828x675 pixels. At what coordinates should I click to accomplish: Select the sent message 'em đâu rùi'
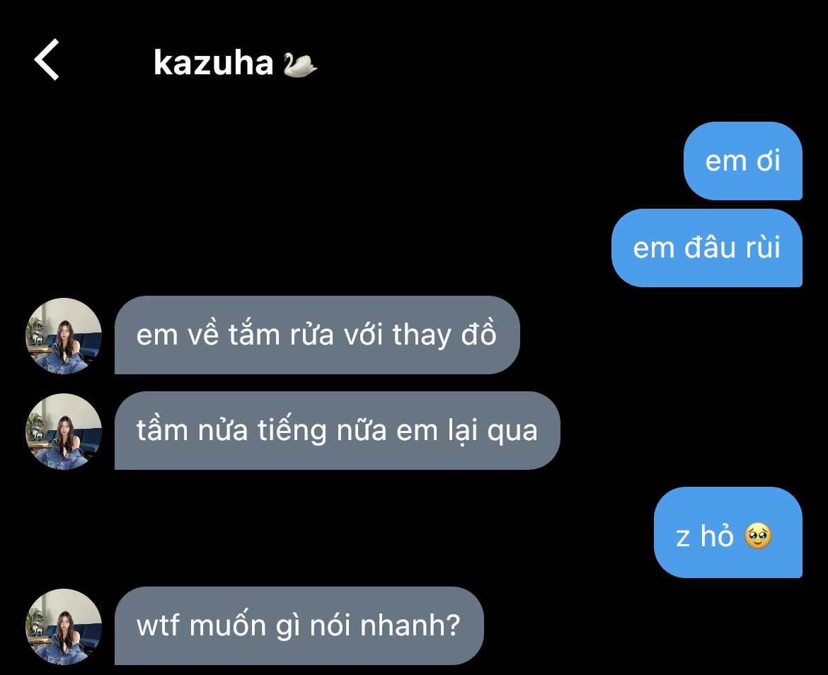click(706, 248)
